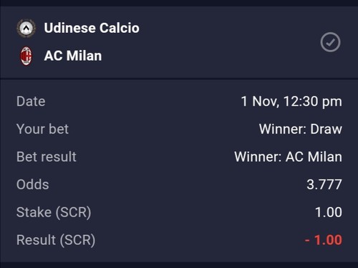Click the Winner: Draw bet selection

tap(301, 129)
